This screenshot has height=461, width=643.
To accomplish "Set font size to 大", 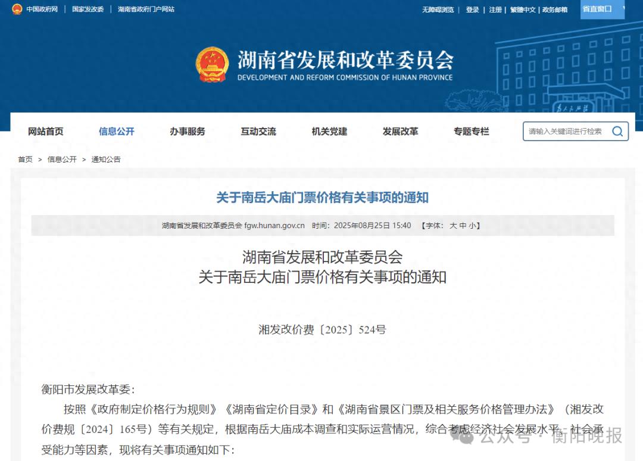I will point(452,226).
